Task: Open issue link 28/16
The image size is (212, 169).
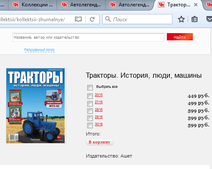Action: 99,110
